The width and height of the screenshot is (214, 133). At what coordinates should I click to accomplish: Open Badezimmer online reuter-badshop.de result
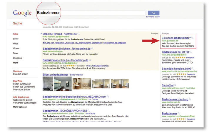point(65,60)
